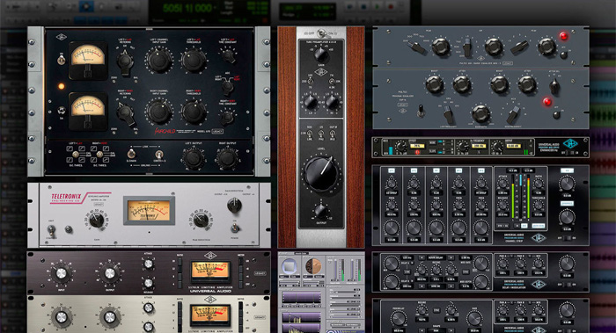616x333 pixels.
Task: Set Fairchild left time constant selector
Action: [x=228, y=55]
